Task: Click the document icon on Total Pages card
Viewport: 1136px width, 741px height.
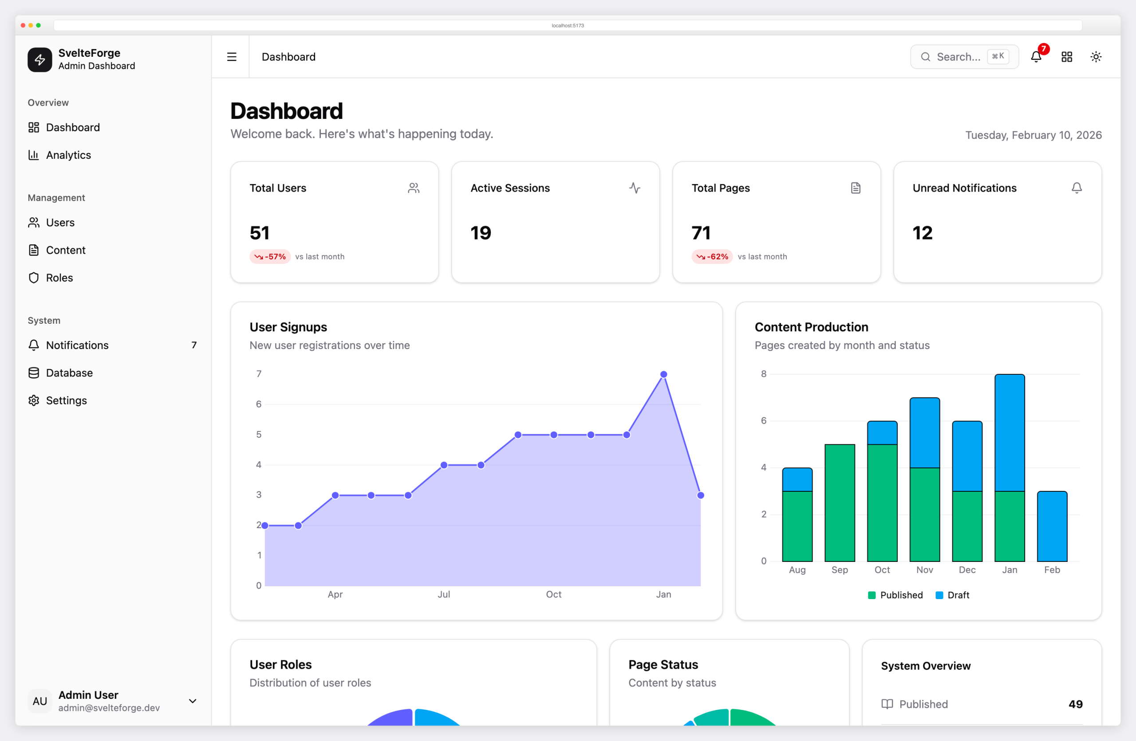Action: pyautogui.click(x=856, y=188)
